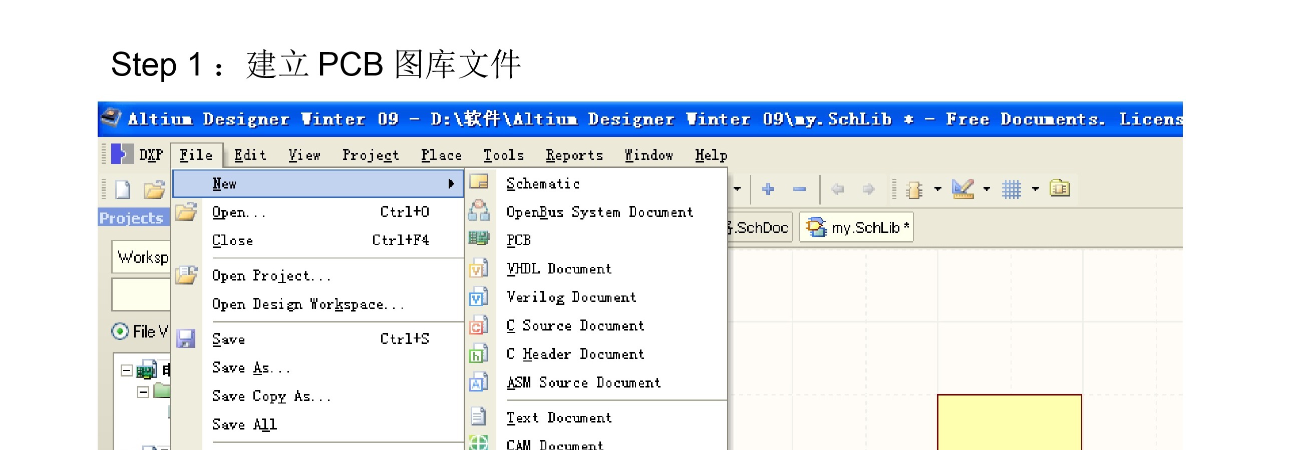Switch to the .SchDoc document tab
Screen dimensions: 1302x450
760,227
